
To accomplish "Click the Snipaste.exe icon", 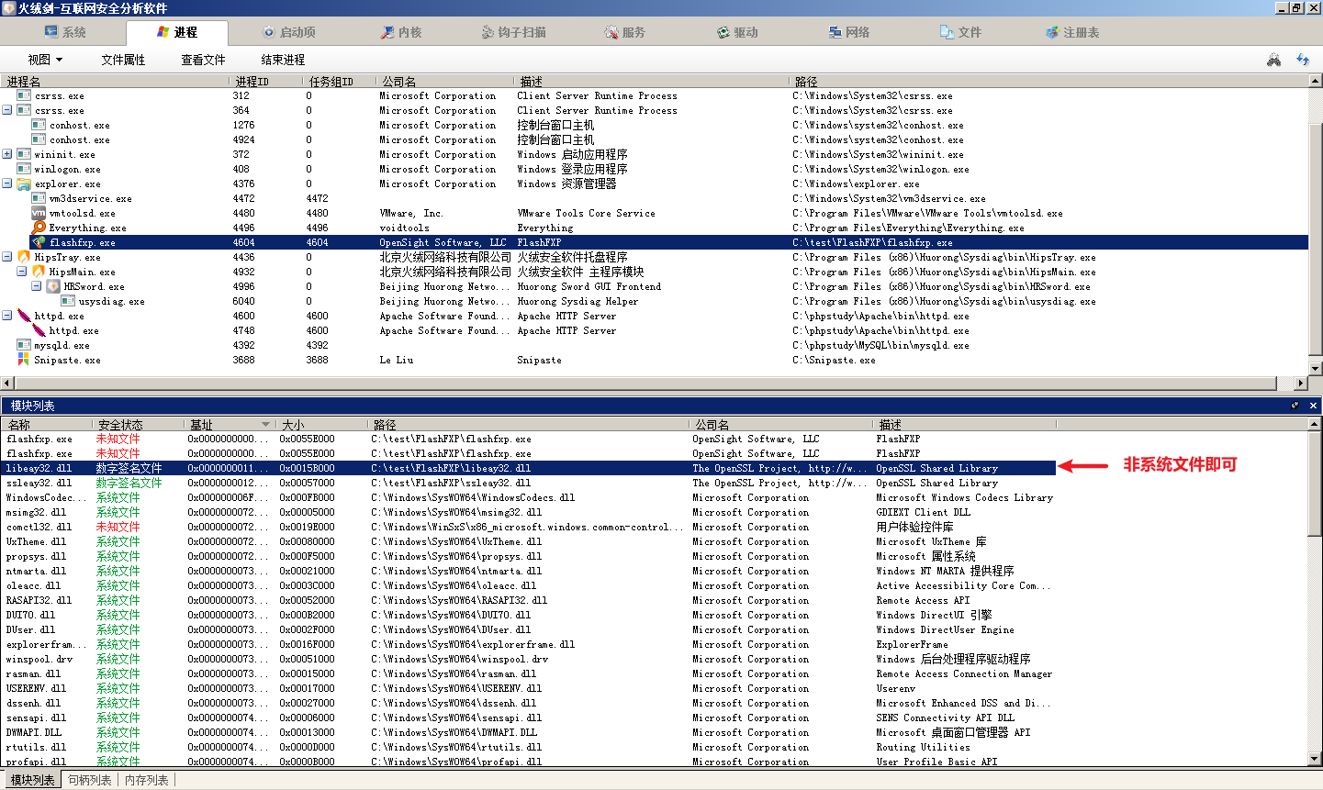I will click(24, 360).
